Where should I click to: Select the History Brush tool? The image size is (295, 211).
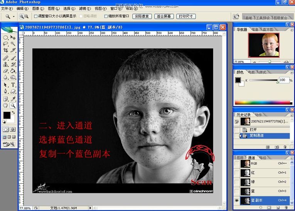13,65
